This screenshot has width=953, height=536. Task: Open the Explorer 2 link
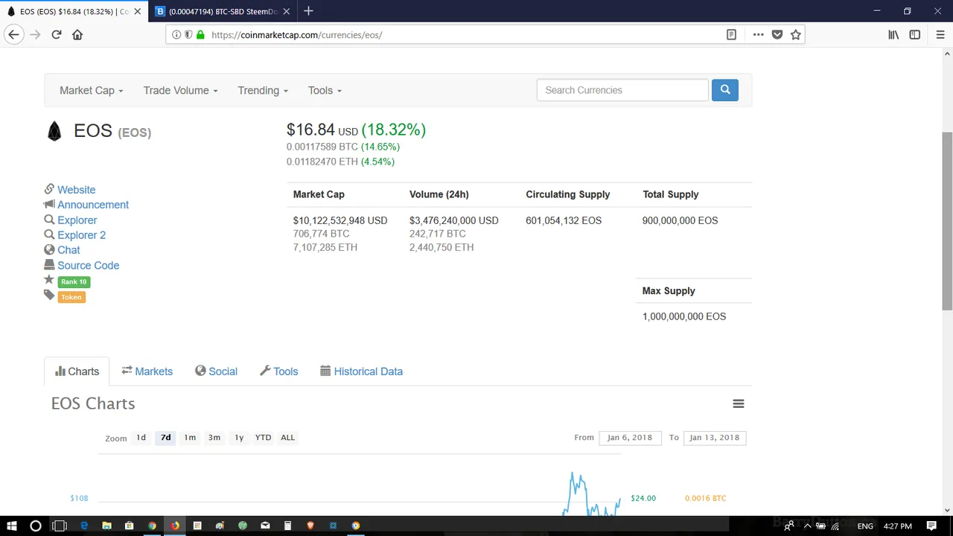(82, 235)
